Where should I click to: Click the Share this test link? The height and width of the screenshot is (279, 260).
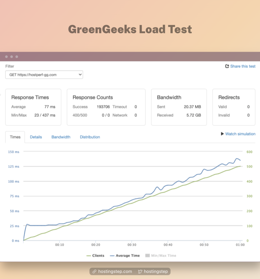pyautogui.click(x=243, y=66)
